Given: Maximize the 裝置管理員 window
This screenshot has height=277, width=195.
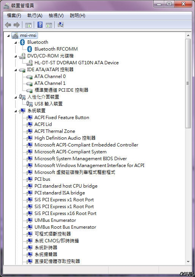Looking at the screenshot, I should point(169,4).
